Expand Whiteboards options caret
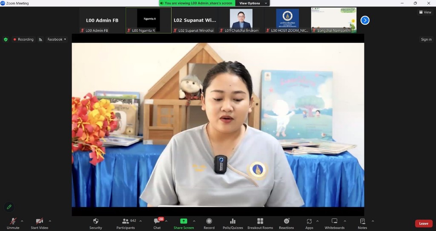Image resolution: width=436 pixels, height=231 pixels. 345,221
